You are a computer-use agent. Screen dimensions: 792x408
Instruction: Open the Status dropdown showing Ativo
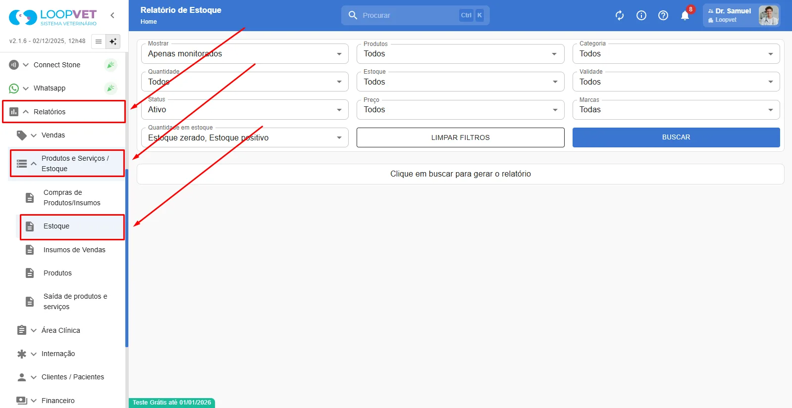tap(245, 110)
